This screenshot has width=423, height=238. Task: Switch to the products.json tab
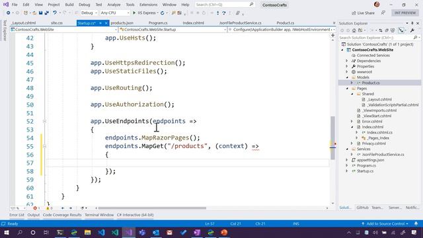(122, 23)
